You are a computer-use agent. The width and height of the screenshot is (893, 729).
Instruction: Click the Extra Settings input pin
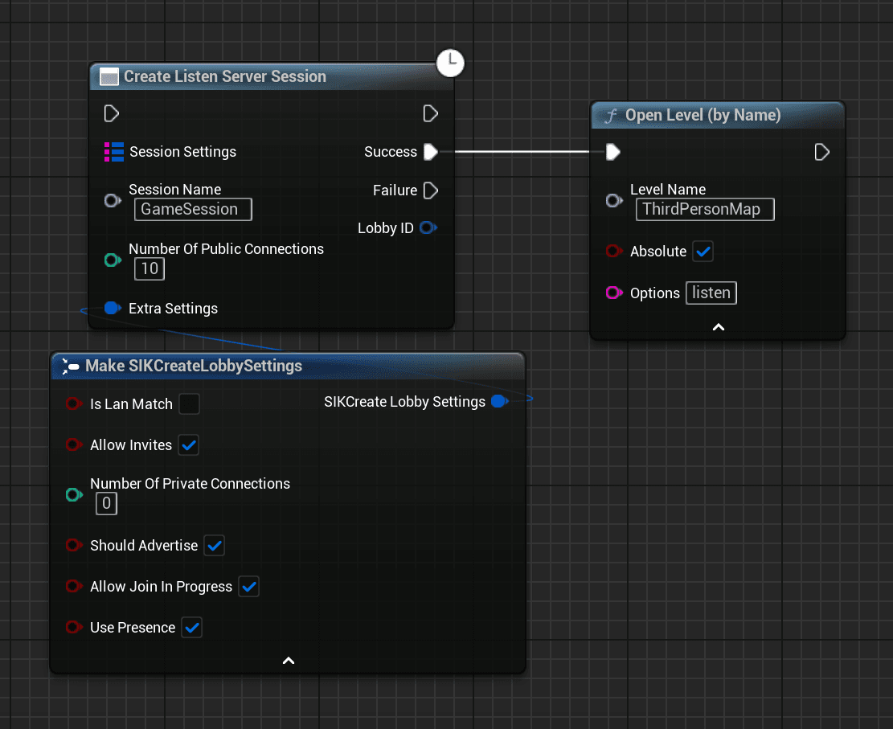(x=113, y=308)
